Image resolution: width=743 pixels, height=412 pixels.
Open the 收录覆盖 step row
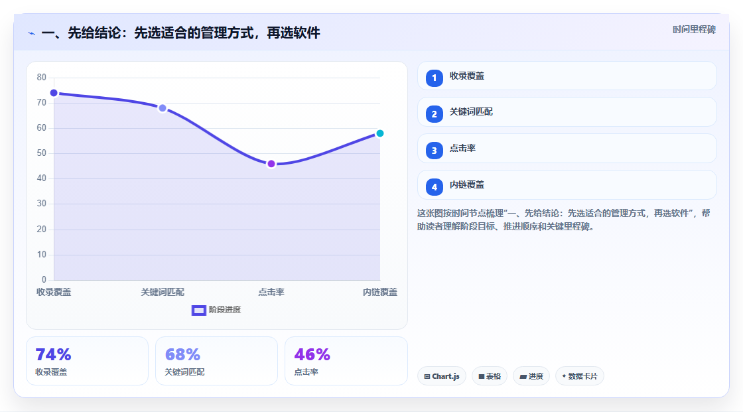coord(567,76)
